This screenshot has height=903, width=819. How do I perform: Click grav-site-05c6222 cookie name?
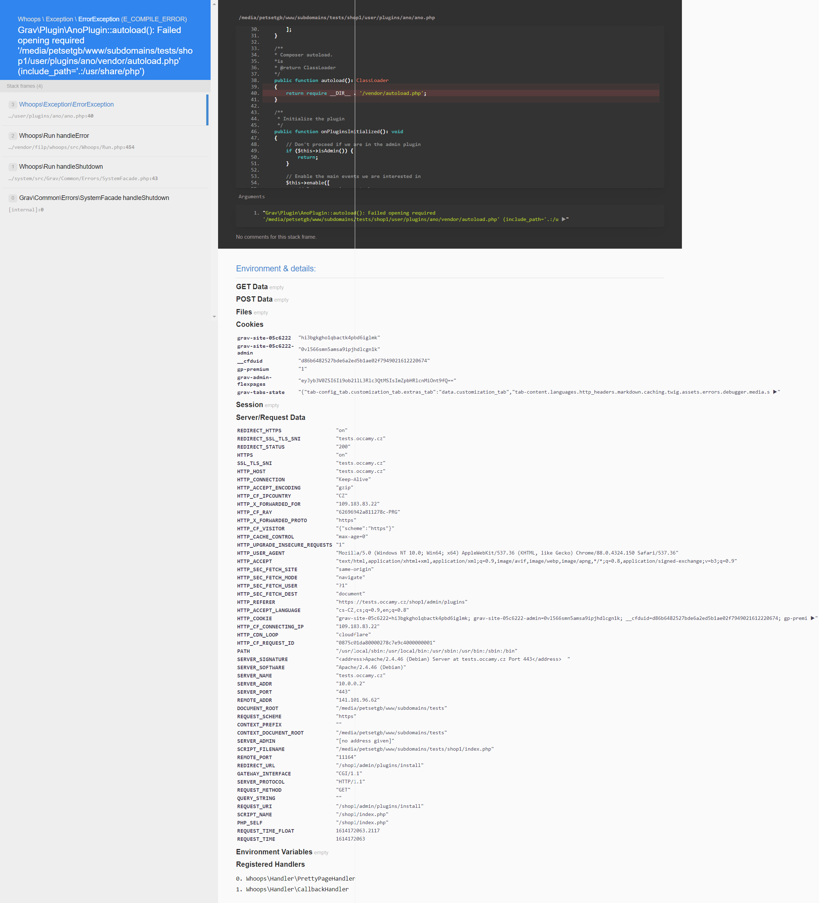(x=264, y=338)
